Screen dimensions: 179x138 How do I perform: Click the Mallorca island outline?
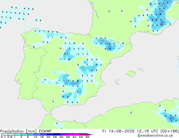[131, 74]
